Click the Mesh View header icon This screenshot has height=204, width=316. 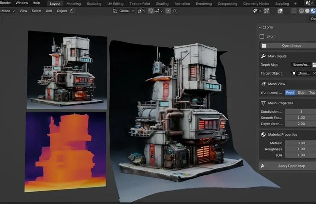point(263,84)
